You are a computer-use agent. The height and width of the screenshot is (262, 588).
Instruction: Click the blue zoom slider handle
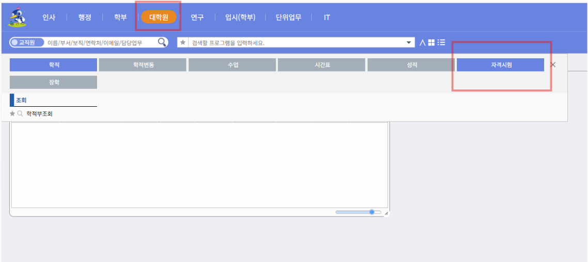tap(372, 212)
